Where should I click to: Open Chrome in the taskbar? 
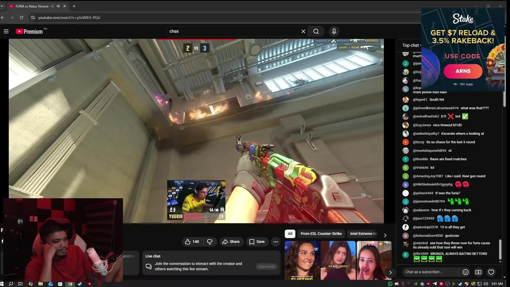(70, 284)
